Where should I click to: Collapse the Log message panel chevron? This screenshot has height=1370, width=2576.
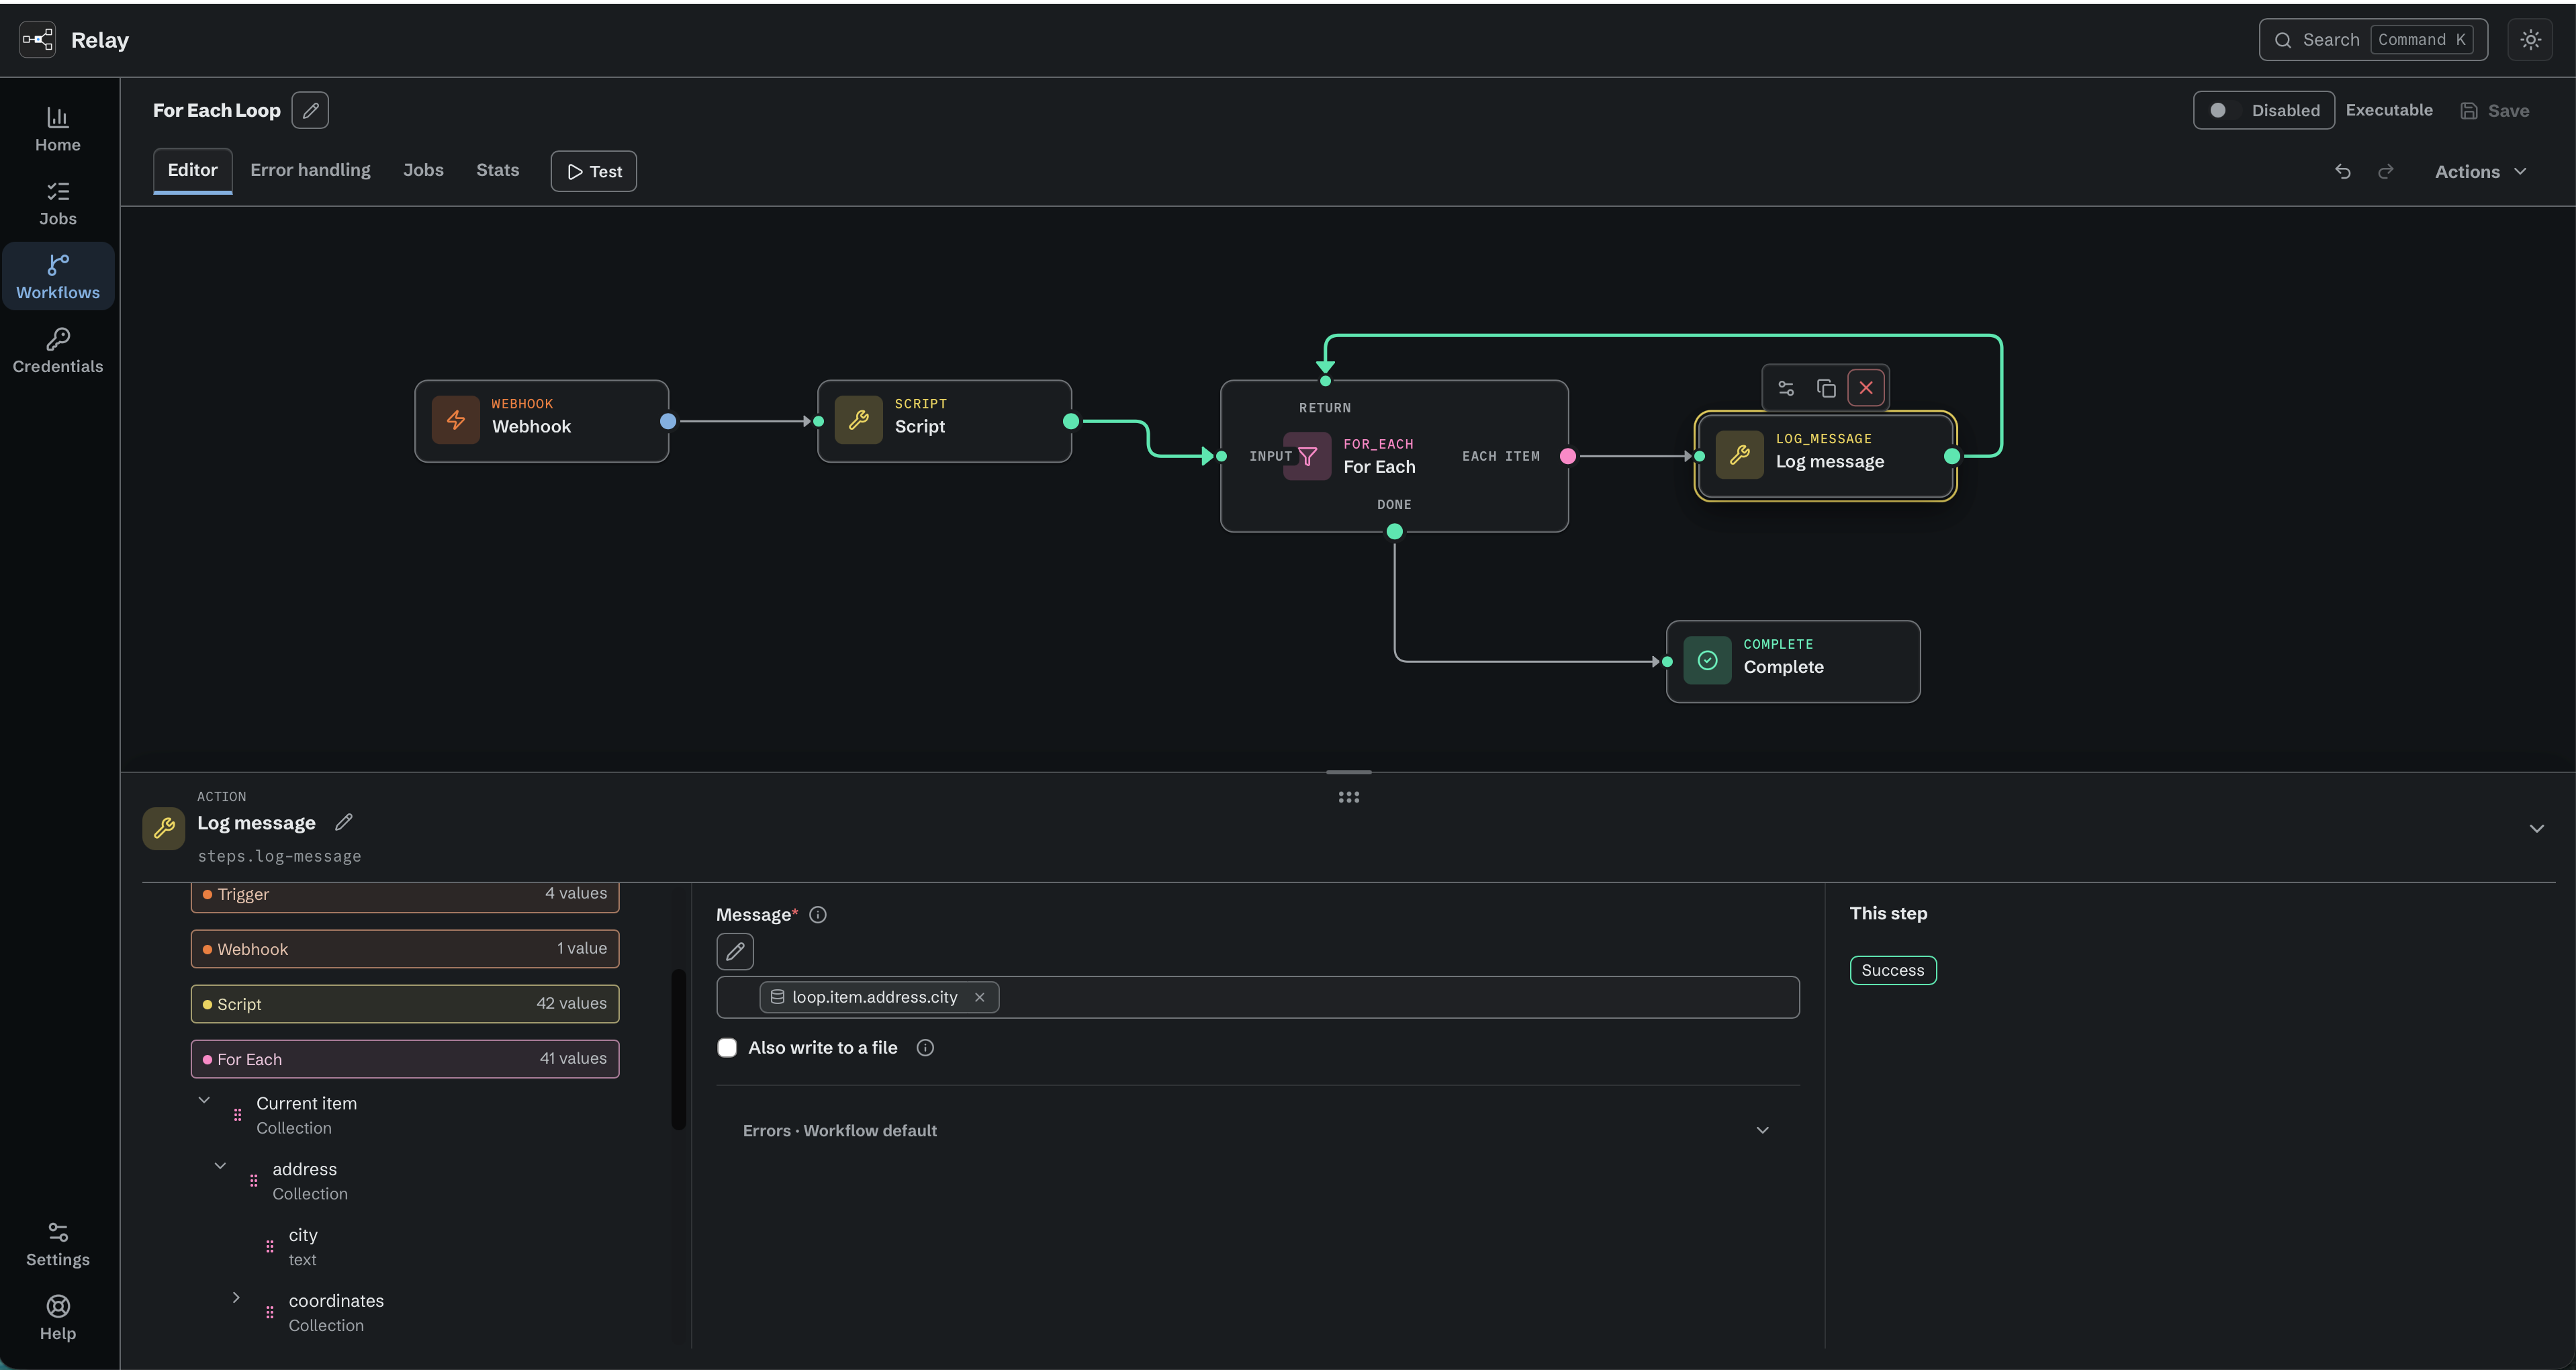click(2537, 828)
